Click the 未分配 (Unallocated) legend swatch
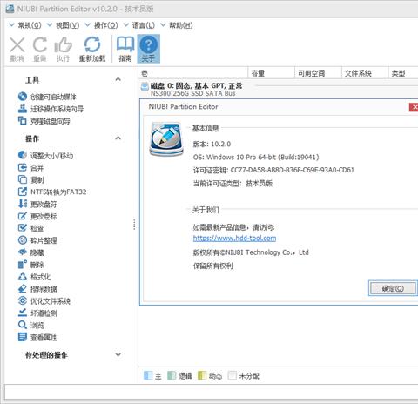 (233, 375)
